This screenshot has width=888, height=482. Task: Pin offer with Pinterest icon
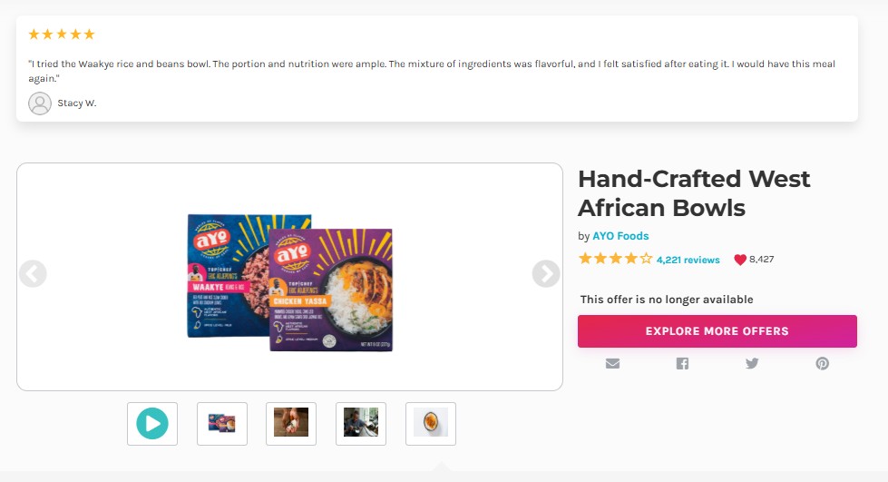pyautogui.click(x=823, y=363)
